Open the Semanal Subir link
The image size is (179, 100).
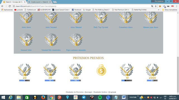26,50
